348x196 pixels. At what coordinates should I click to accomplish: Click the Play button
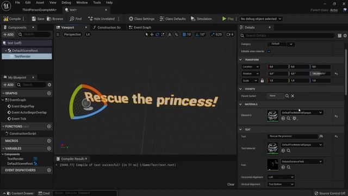(x=228, y=19)
